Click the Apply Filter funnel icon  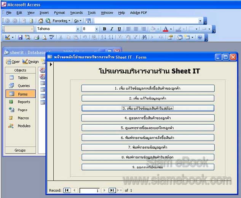point(135,37)
